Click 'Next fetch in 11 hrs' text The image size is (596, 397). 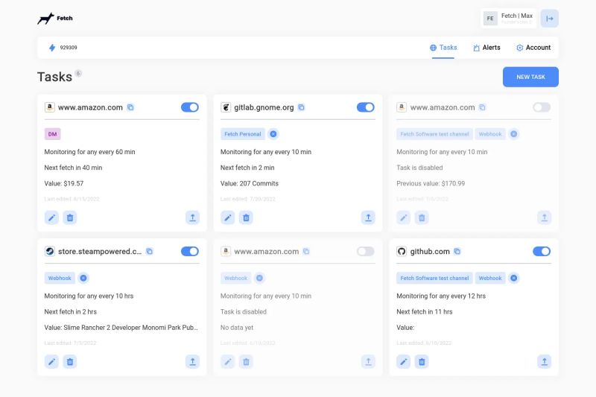[425, 311]
